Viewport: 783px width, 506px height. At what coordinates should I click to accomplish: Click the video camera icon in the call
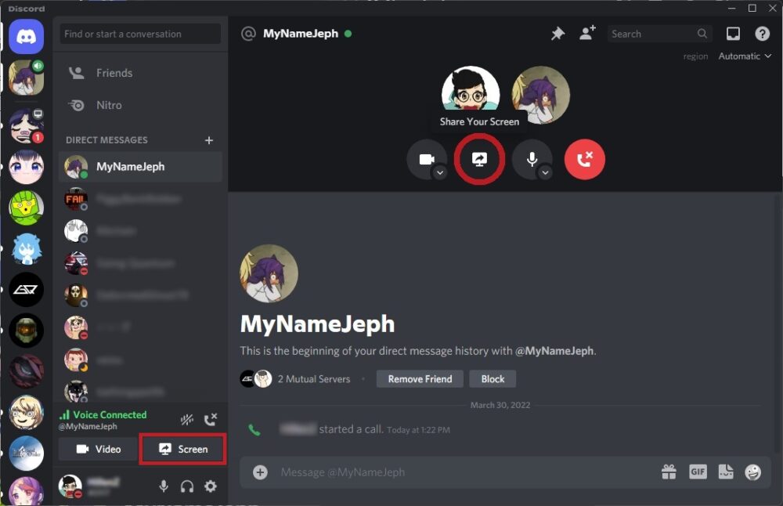coord(426,159)
